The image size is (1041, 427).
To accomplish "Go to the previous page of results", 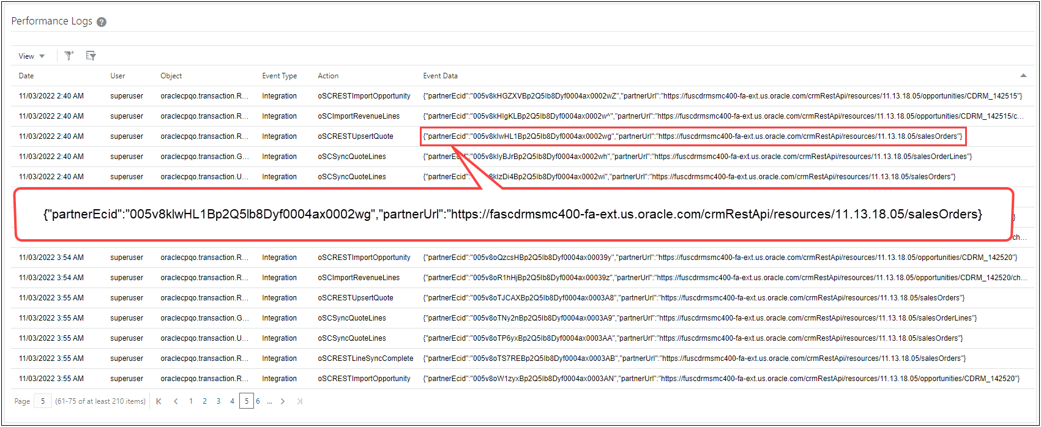I will click(176, 401).
